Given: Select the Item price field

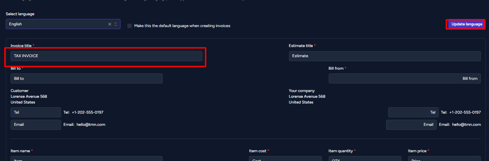Looking at the screenshot, I should 445,159.
